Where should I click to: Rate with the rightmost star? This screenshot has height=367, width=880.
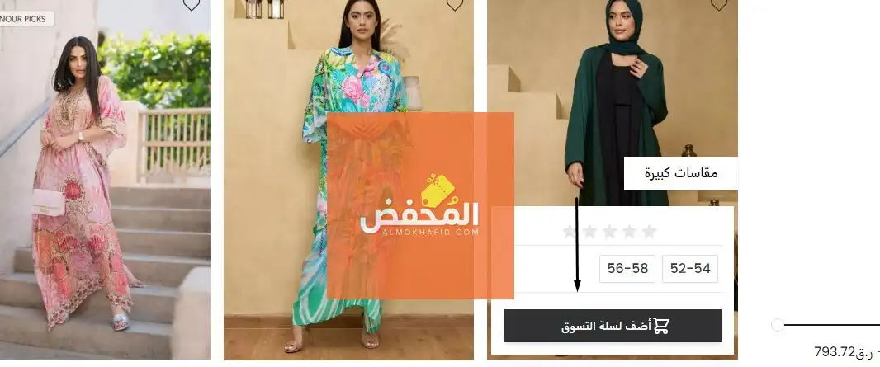coord(650,232)
